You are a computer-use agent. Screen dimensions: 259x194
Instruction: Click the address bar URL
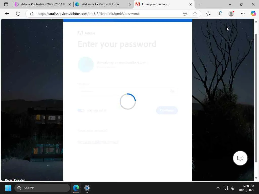pyautogui.click(x=88, y=14)
